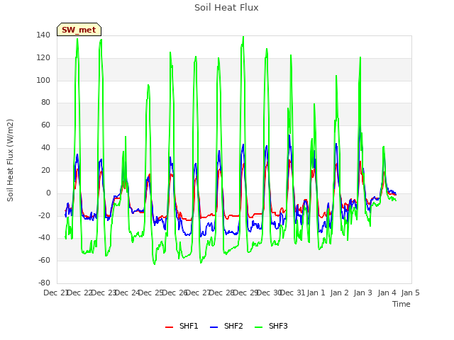Toggle SHF3 series in the legend
Viewport: 454px width, 340px height.
[271, 326]
